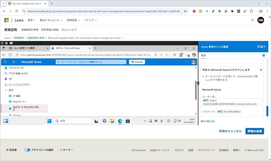Click 評価をキャンセル link
Viewport: 271px width, 161px height.
[x=231, y=131]
